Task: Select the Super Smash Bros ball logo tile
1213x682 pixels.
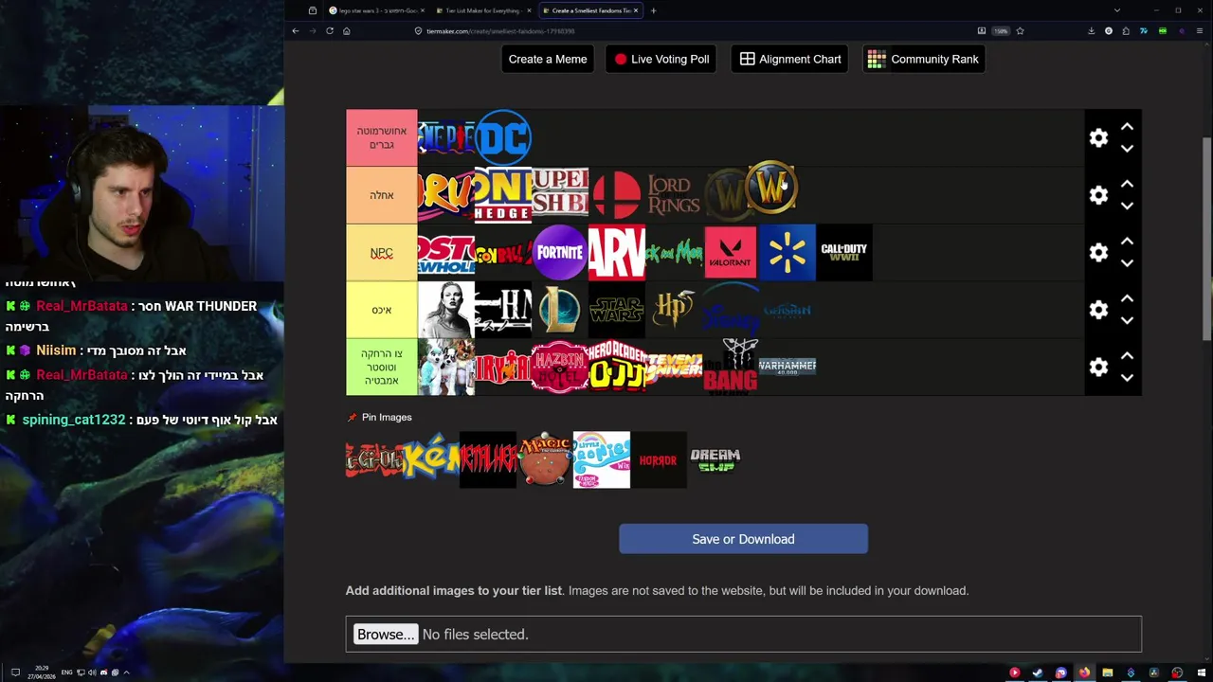Action: (x=617, y=195)
